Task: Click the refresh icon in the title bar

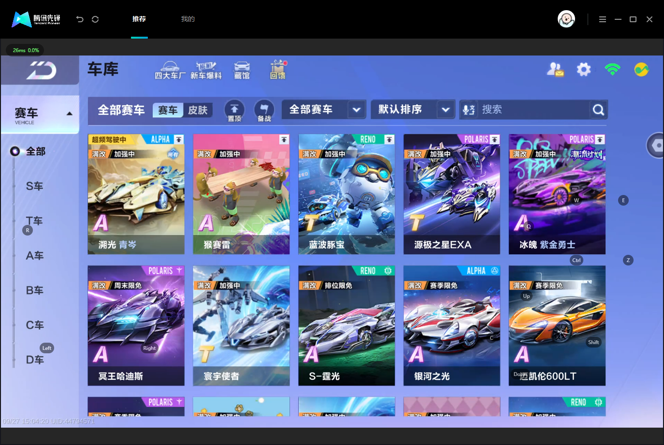Action: click(95, 19)
